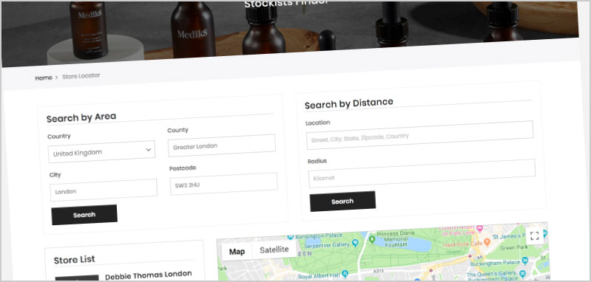Select the Map view tab
The image size is (591, 282).
(237, 252)
